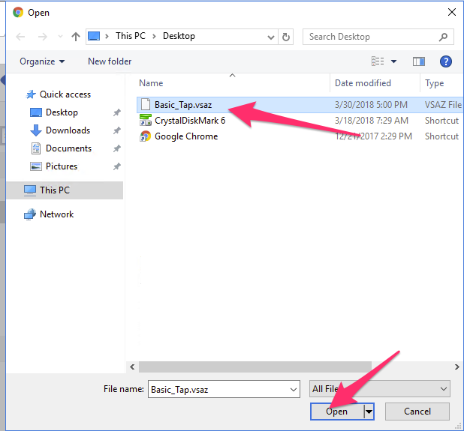The height and width of the screenshot is (431, 464).
Task: Open the Help button
Action: pyautogui.click(x=446, y=61)
